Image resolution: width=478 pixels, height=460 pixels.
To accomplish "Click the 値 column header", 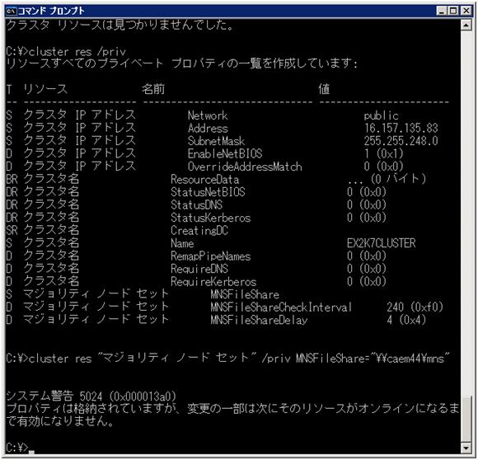I will click(324, 89).
